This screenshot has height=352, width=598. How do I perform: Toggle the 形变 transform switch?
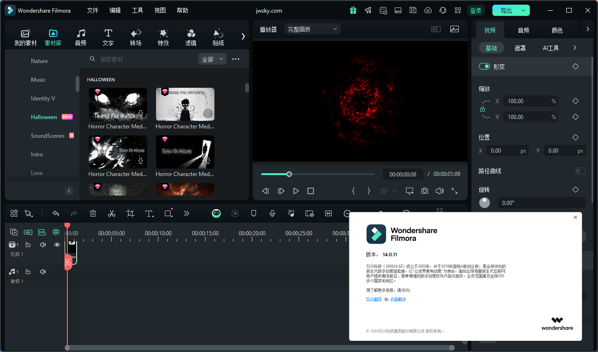point(484,67)
